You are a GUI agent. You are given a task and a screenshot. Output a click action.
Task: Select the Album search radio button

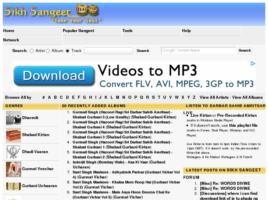click(48, 51)
